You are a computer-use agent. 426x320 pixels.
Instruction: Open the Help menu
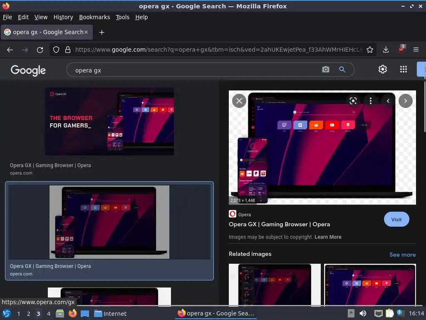(141, 17)
